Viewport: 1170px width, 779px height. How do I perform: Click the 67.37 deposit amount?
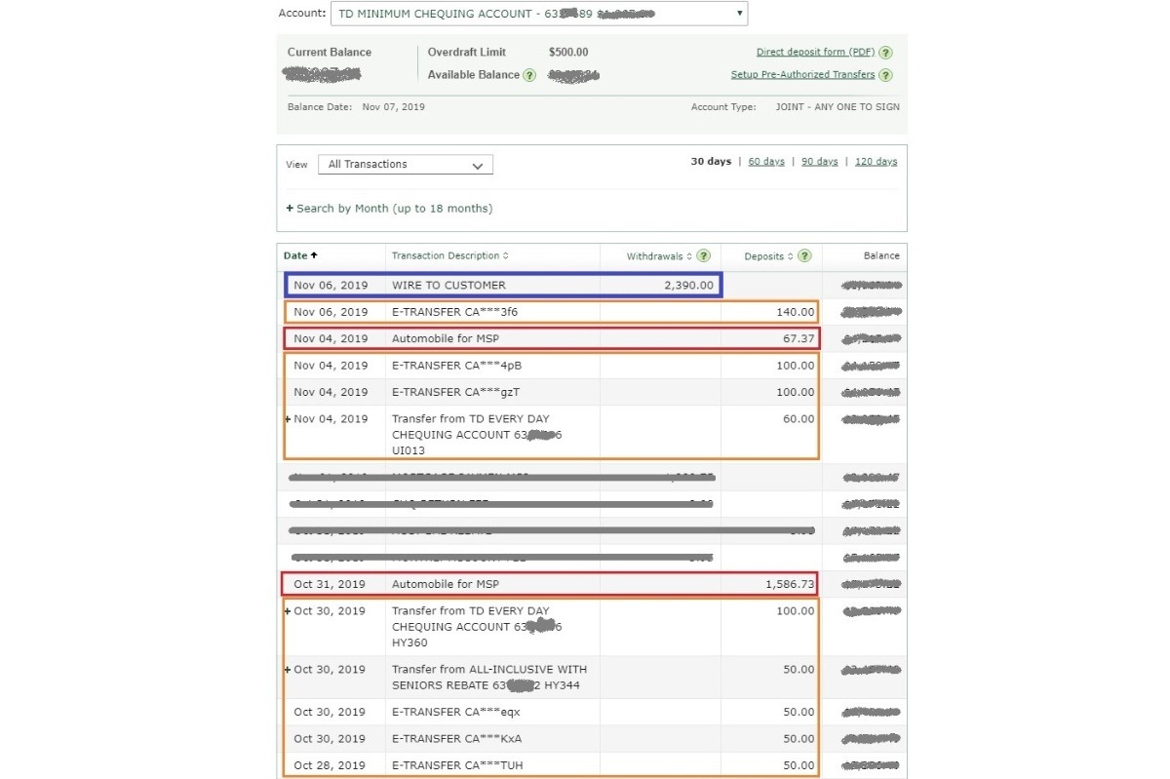(x=799, y=339)
